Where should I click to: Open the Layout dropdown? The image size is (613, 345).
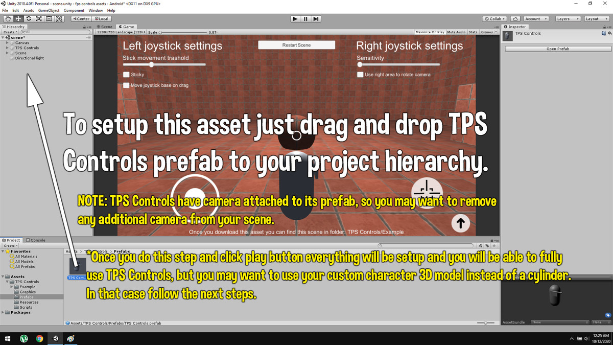tap(596, 19)
